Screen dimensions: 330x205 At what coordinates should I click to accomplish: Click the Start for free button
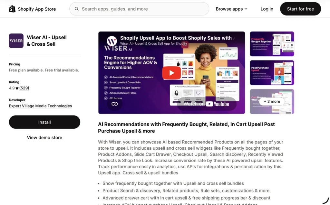[x=300, y=9]
